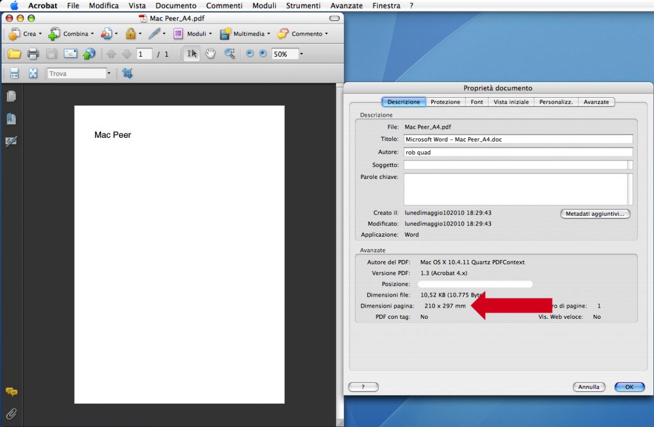Click the email envelope icon
Image resolution: width=654 pixels, height=427 pixels.
tap(71, 54)
